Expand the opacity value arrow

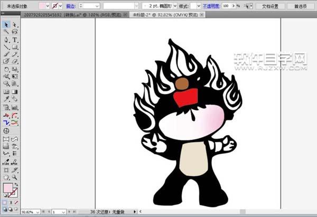234,6
